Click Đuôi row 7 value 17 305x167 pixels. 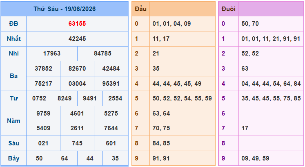click(245, 128)
